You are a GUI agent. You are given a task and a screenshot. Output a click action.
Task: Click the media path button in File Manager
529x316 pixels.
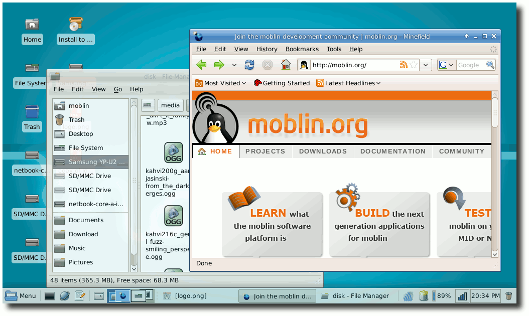pyautogui.click(x=170, y=105)
